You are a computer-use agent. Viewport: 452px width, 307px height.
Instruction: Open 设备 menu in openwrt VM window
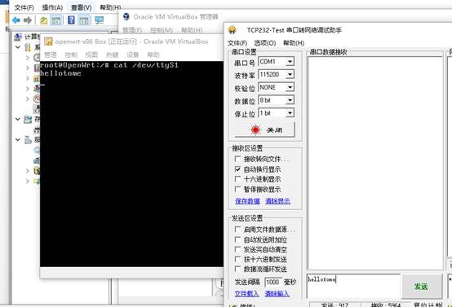(x=133, y=55)
